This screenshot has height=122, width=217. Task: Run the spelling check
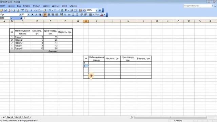click(x=23, y=10)
